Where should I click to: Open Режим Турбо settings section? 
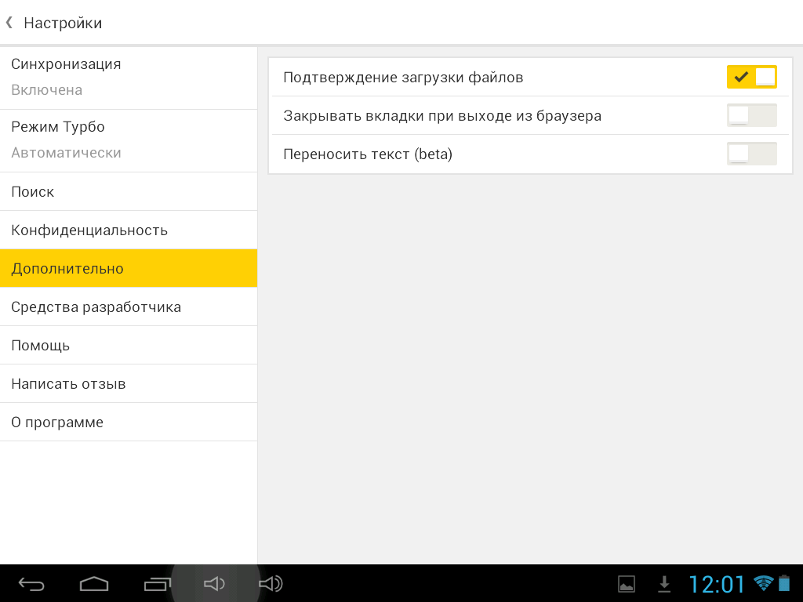click(129, 141)
